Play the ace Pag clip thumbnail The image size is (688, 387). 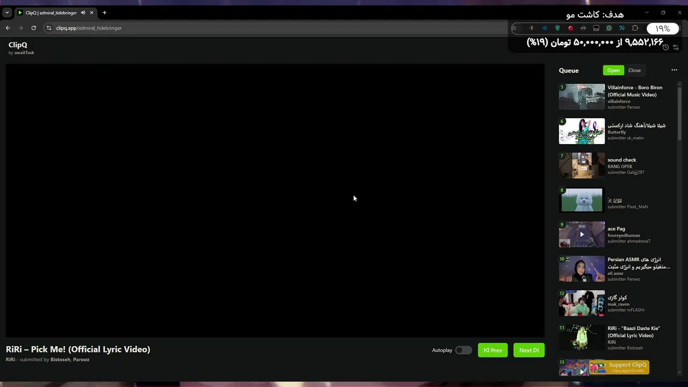point(582,234)
